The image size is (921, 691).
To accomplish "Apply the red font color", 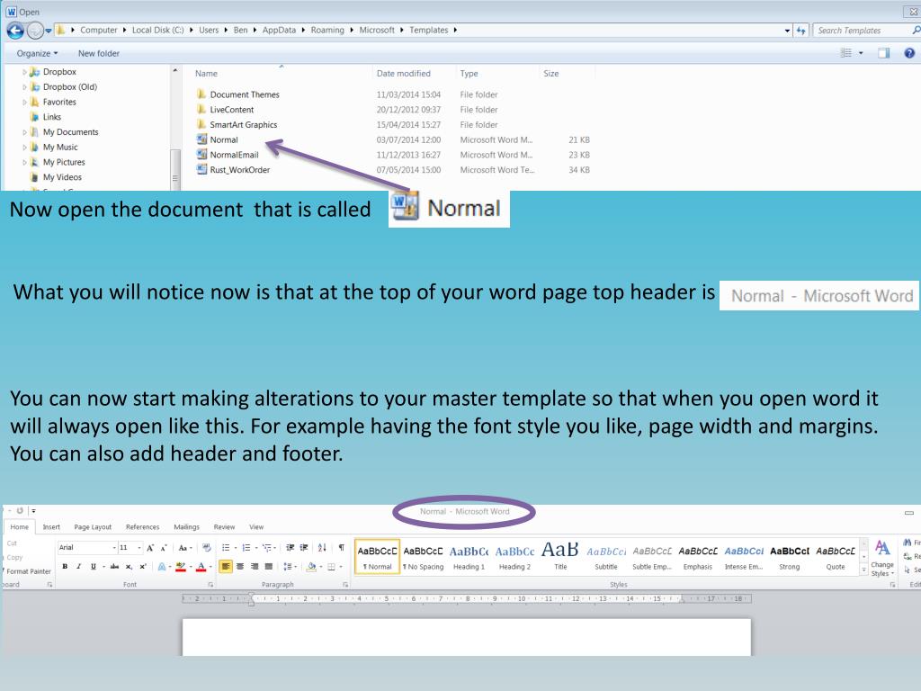I will [x=201, y=567].
